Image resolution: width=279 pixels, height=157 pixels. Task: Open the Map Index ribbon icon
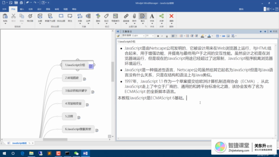click(116, 16)
